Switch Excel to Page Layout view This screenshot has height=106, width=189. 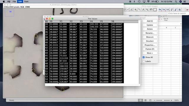pyautogui.click(x=146, y=100)
